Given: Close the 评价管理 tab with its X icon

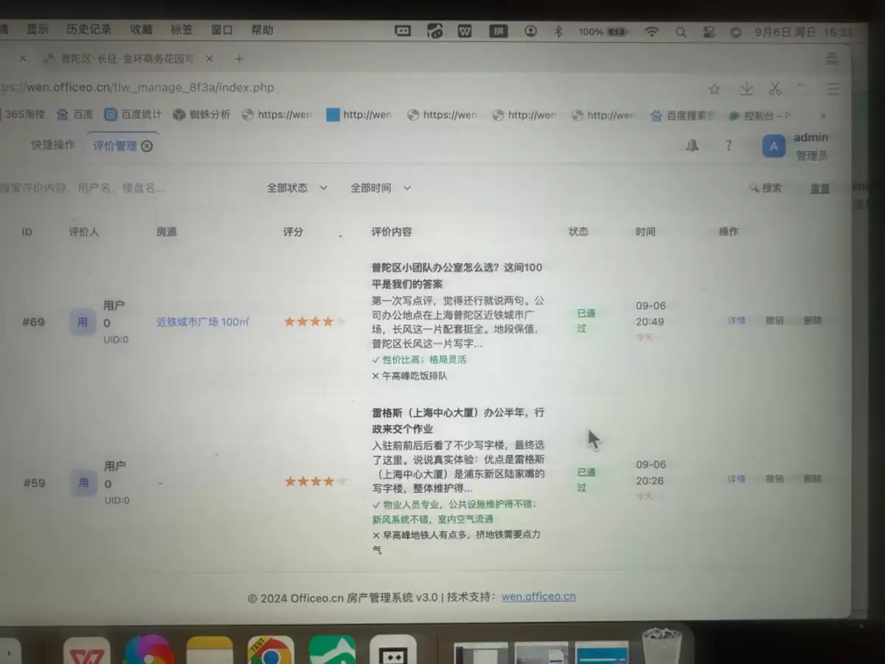Looking at the screenshot, I should coord(147,145).
